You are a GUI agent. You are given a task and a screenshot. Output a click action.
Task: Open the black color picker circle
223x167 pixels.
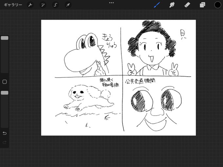click(218, 5)
